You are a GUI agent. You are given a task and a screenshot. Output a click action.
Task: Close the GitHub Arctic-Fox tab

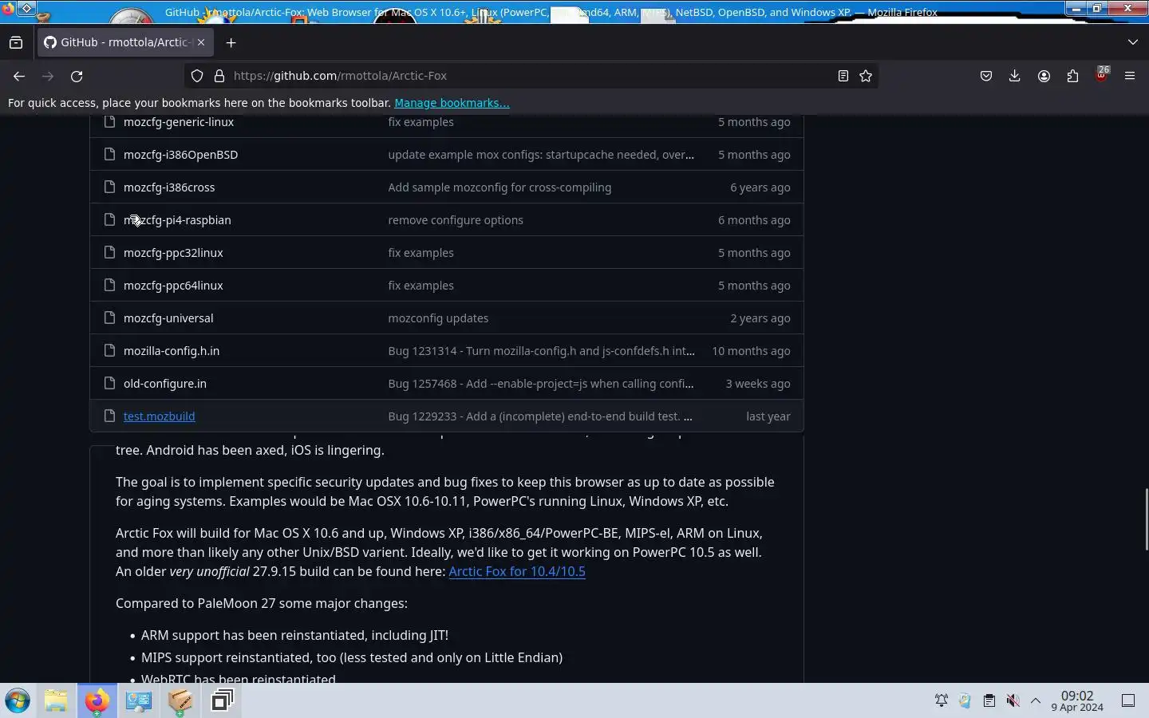pyautogui.click(x=201, y=42)
